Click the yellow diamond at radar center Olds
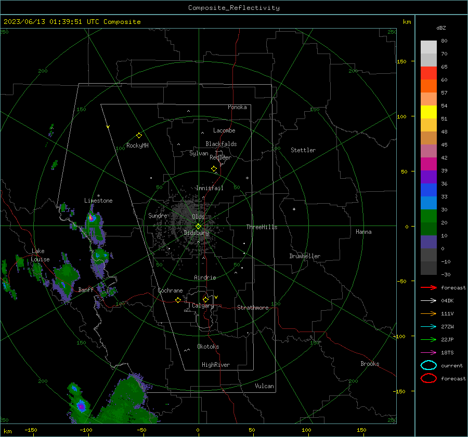This screenshot has height=437, width=468. point(199,227)
